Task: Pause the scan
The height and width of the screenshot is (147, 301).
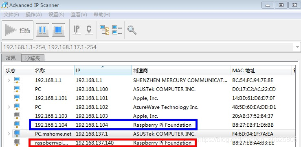Action: point(42,30)
